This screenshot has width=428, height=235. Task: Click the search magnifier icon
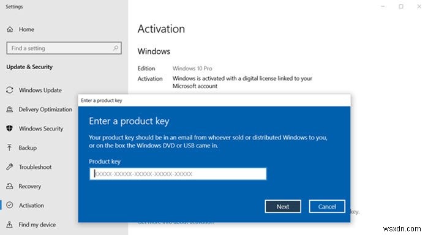pos(116,48)
